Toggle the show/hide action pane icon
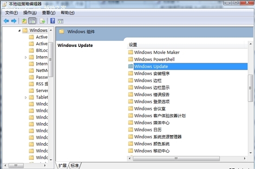This screenshot has height=169, width=255. pos(60,21)
